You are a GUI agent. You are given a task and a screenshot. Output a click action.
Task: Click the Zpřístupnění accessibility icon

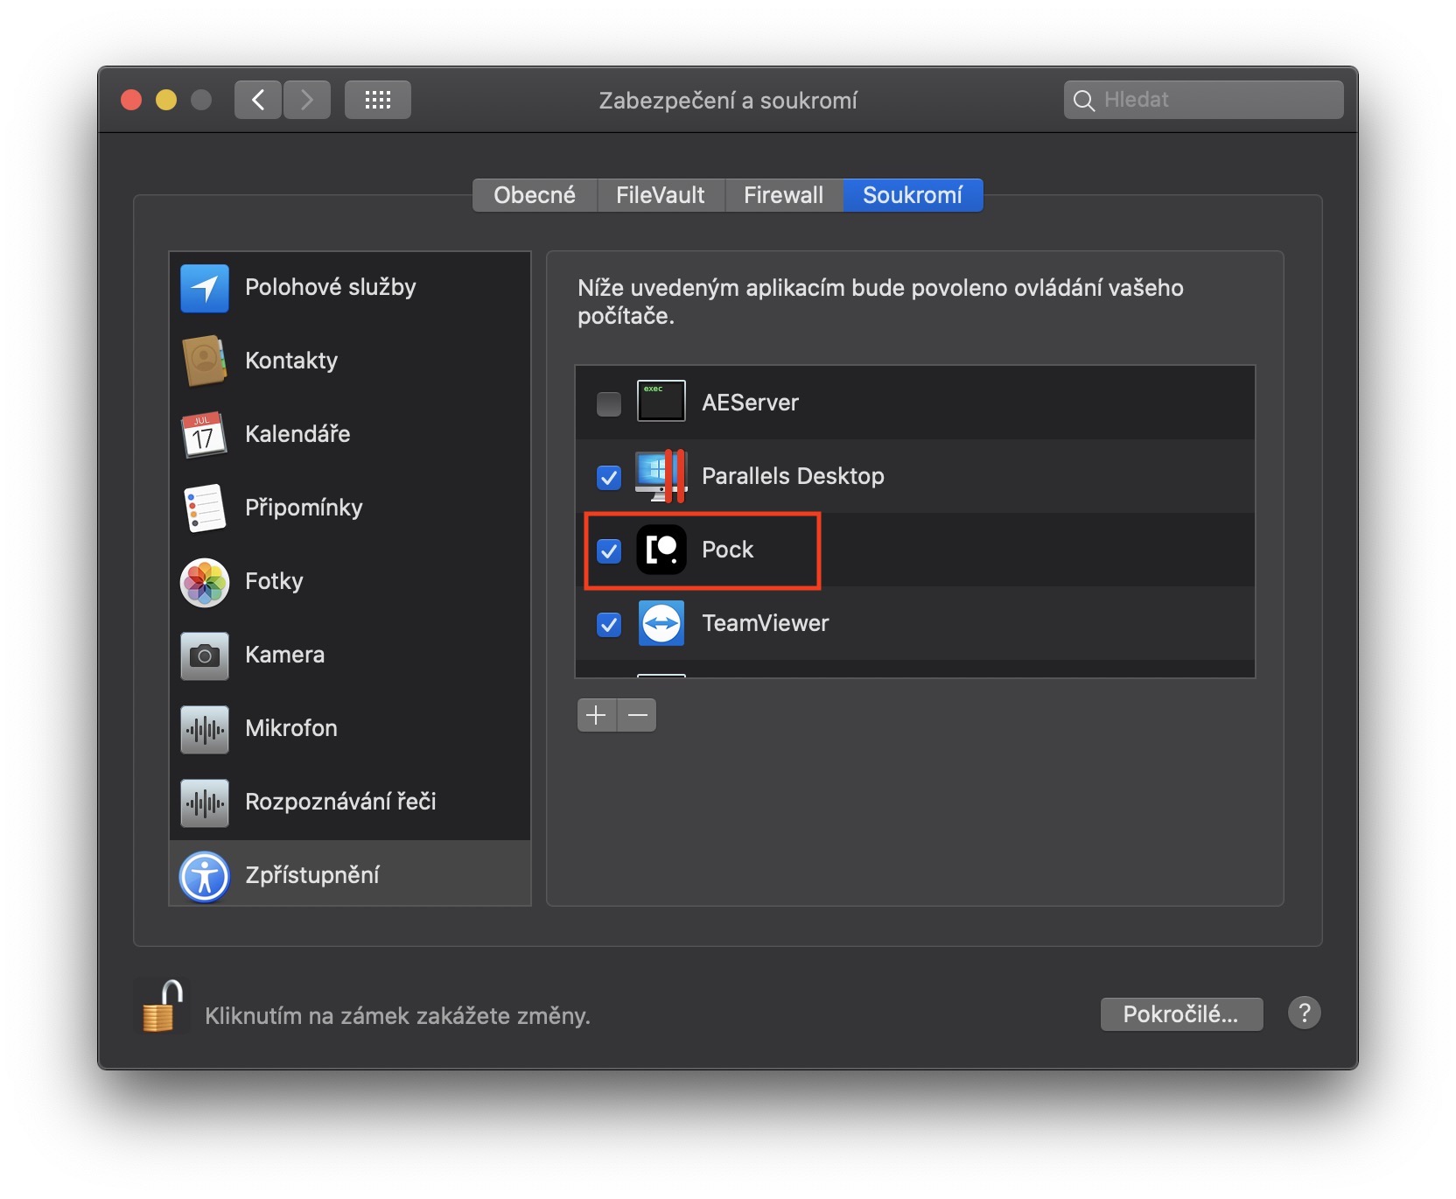[205, 876]
